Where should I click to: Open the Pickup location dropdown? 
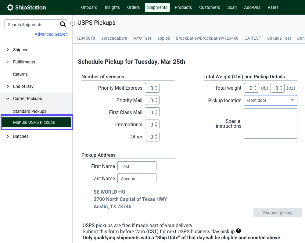[271, 100]
